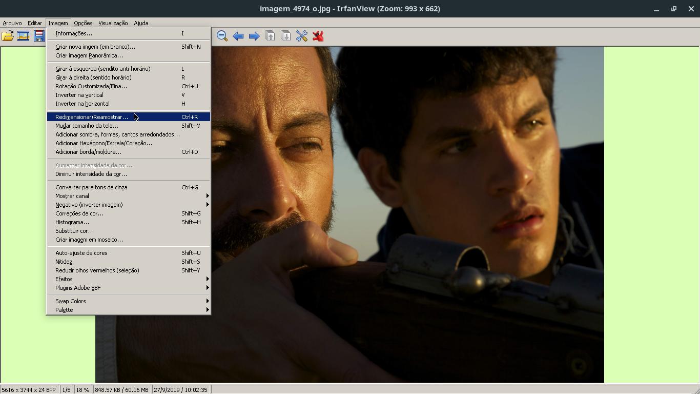Image resolution: width=700 pixels, height=394 pixels.
Task: Open settings with wrench and screwdriver icon
Action: [302, 36]
